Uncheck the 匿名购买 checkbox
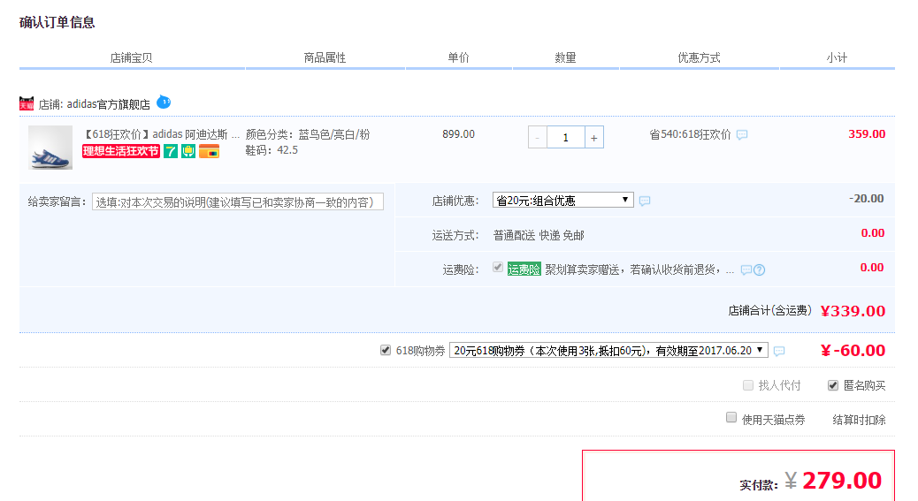 pos(832,385)
